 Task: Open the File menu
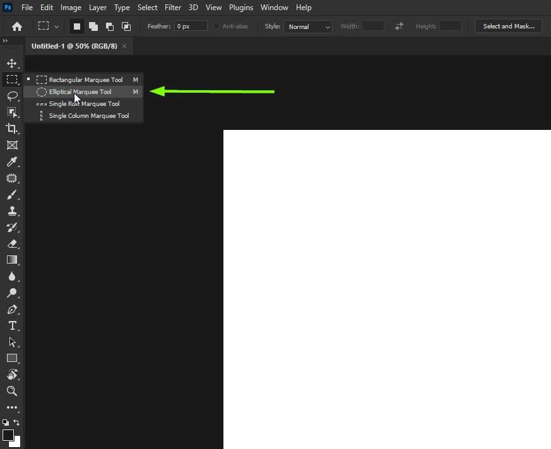click(27, 8)
